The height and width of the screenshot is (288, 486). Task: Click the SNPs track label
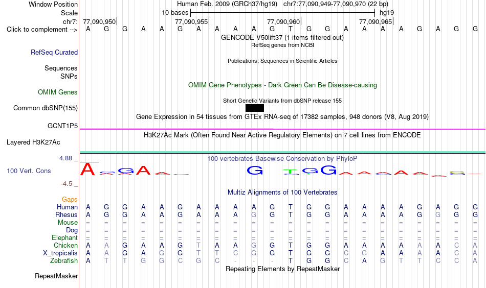pyautogui.click(x=69, y=76)
